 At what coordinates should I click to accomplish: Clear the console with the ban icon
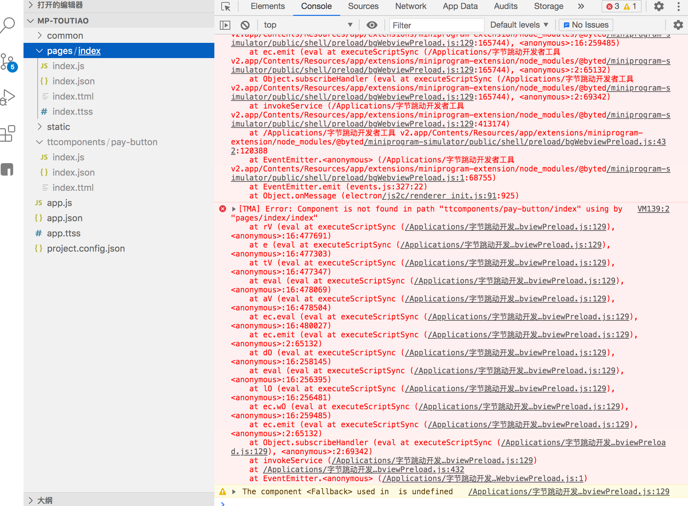245,25
